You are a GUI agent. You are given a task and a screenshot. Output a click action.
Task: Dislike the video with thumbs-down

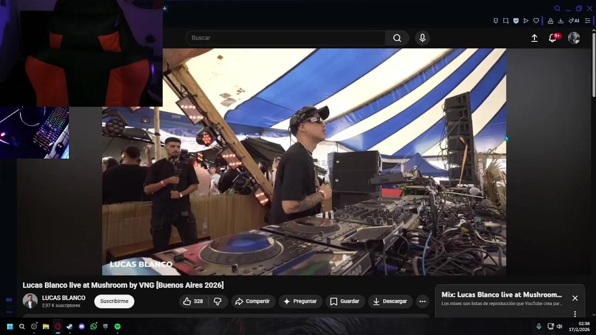coord(217,301)
